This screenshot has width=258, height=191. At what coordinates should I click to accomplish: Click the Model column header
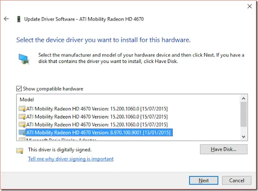(x=27, y=100)
